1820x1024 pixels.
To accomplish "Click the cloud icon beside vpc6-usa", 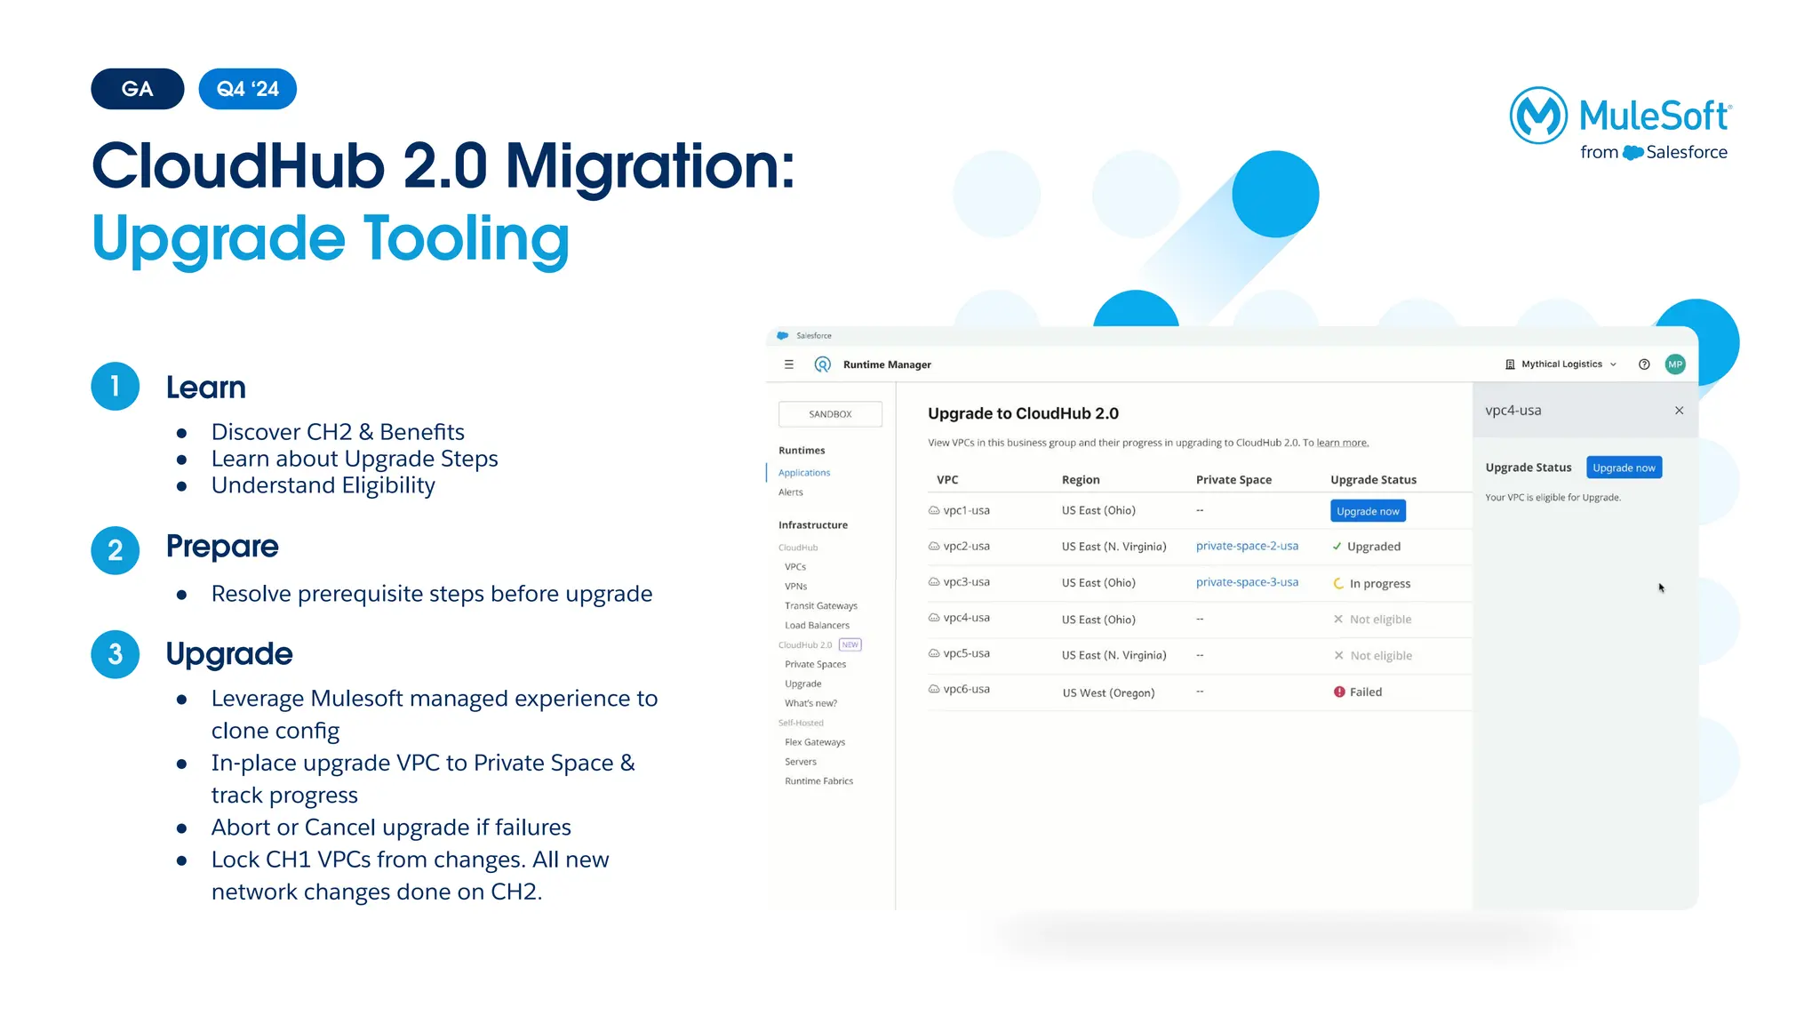I will (x=934, y=689).
